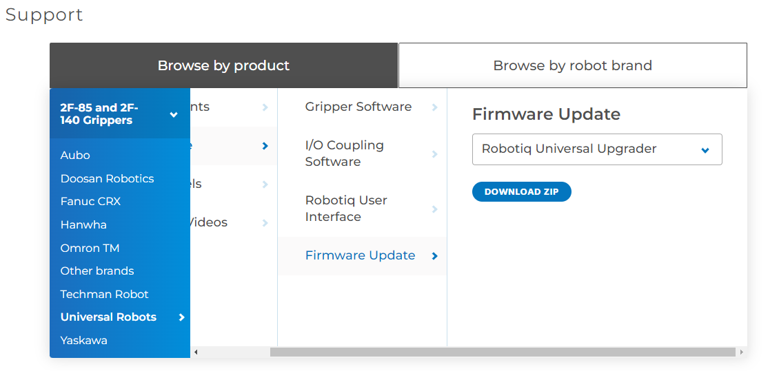
Task: Select Fanuc CRX in the list
Action: [x=90, y=202]
